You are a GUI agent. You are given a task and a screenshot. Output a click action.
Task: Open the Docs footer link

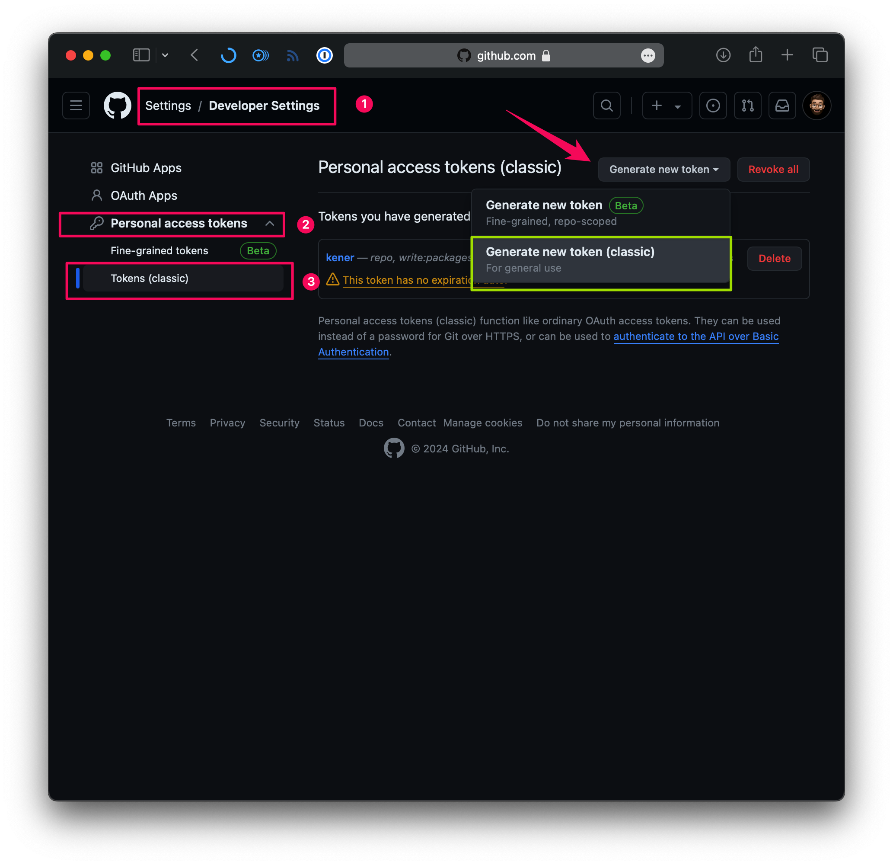[371, 423]
